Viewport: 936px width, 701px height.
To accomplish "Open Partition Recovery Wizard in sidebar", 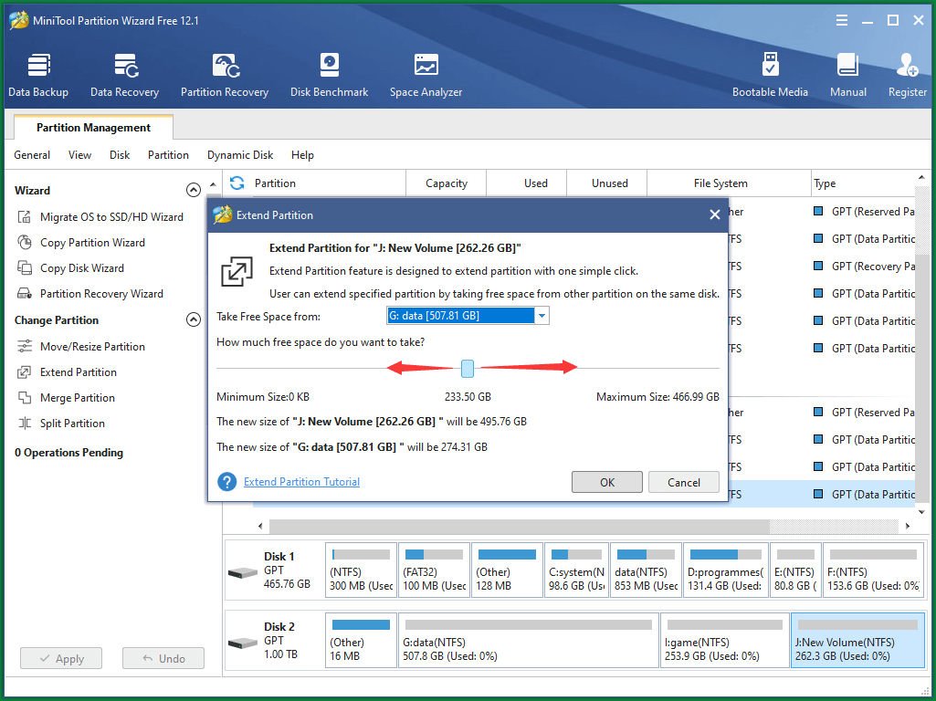I will click(x=89, y=294).
